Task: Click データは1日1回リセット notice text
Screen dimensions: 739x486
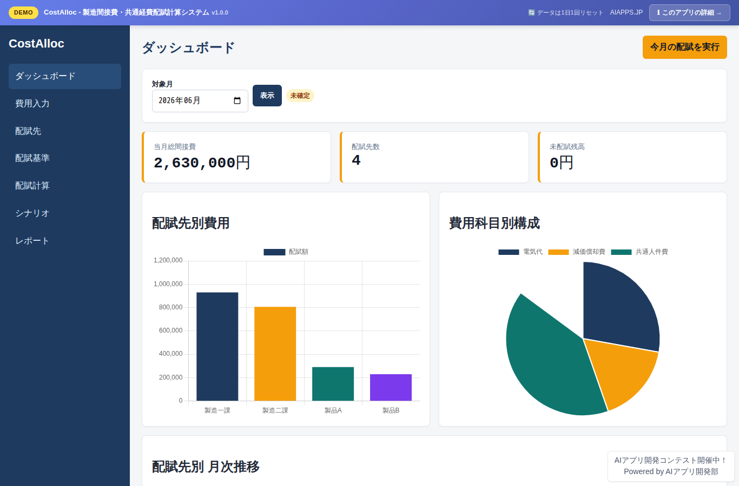Action: 570,12
